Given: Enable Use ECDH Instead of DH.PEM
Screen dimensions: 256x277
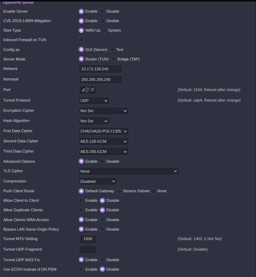Looking at the screenshot, I should click(x=81, y=269).
